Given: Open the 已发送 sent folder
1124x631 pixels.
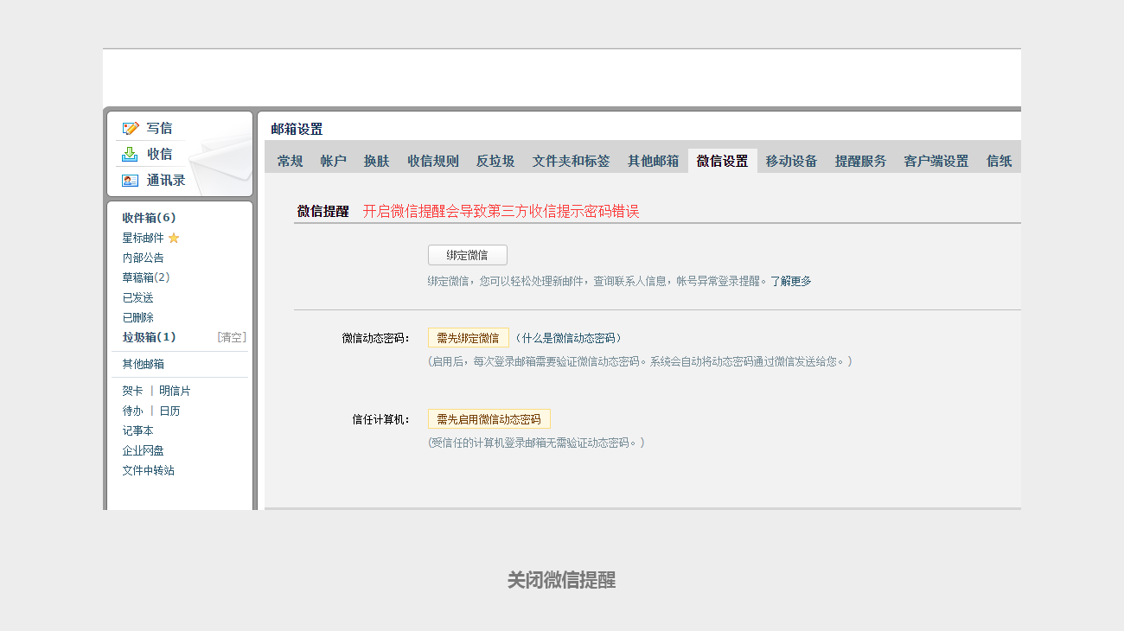Looking at the screenshot, I should click(x=137, y=297).
